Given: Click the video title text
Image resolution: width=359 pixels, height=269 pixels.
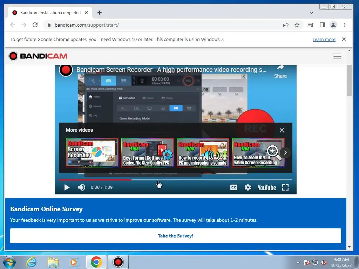Looking at the screenshot, I should 171,70.
